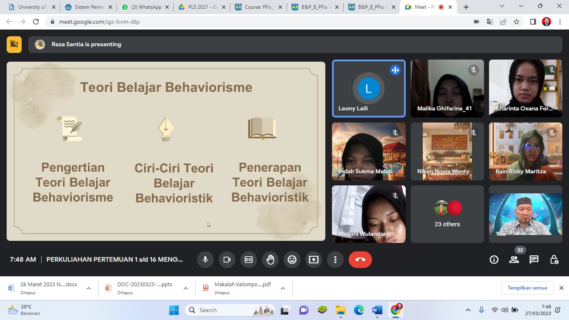Click the present now screen-share icon
569x320 pixels.
point(314,260)
